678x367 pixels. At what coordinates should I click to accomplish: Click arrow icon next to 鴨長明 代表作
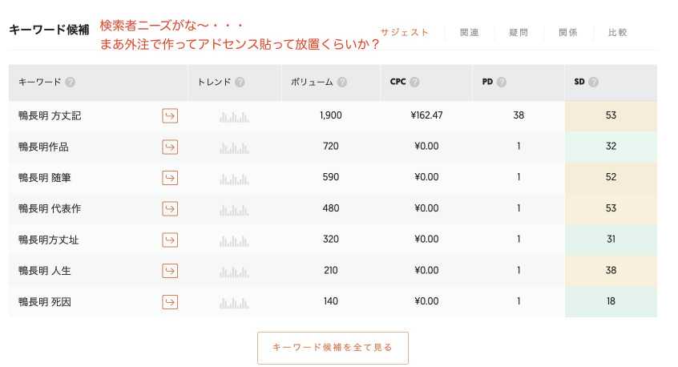[x=170, y=209]
